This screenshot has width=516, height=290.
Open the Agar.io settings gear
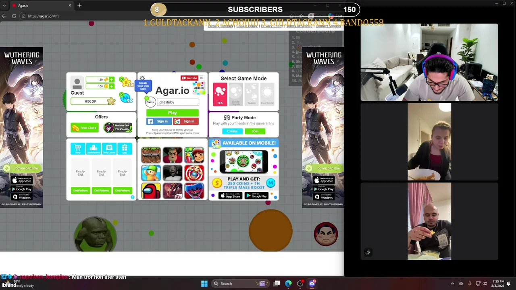(x=142, y=79)
